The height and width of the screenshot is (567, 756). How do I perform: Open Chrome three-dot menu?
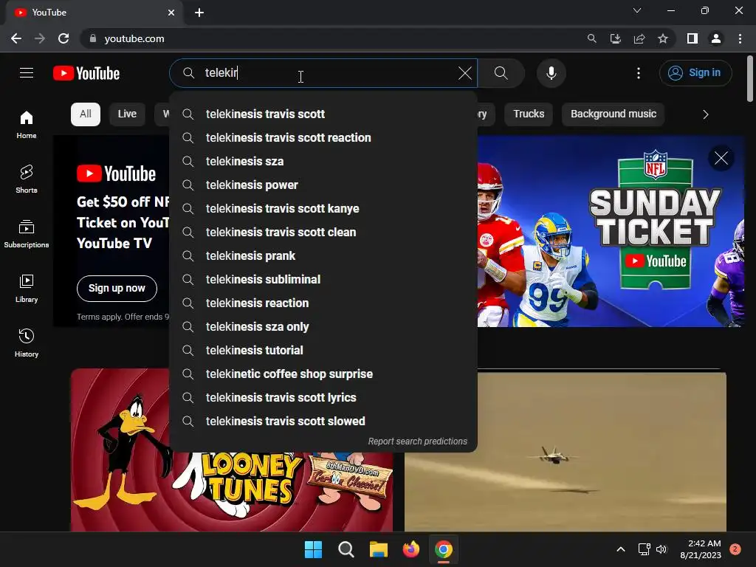click(740, 38)
